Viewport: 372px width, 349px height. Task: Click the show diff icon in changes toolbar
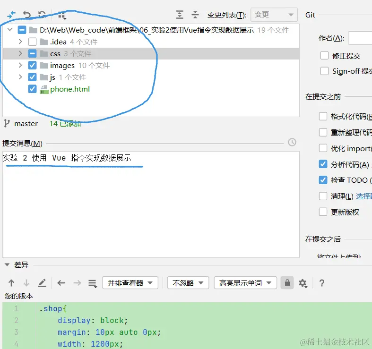[11, 15]
